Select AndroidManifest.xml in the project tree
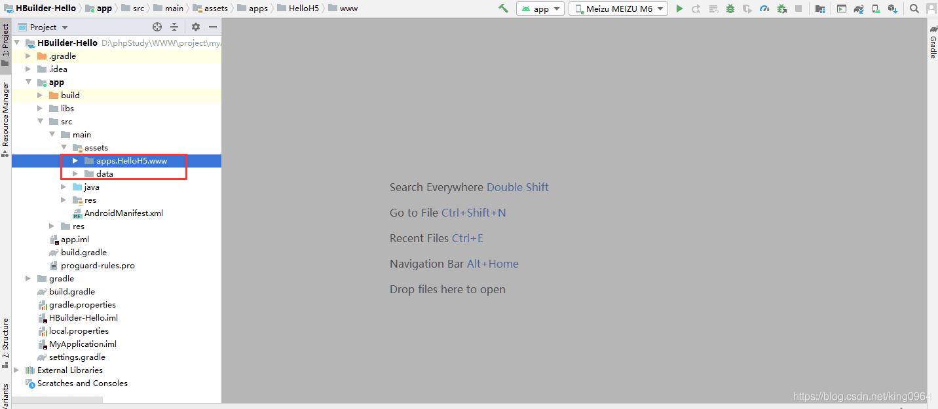Viewport: 938px width, 409px height. (x=123, y=213)
